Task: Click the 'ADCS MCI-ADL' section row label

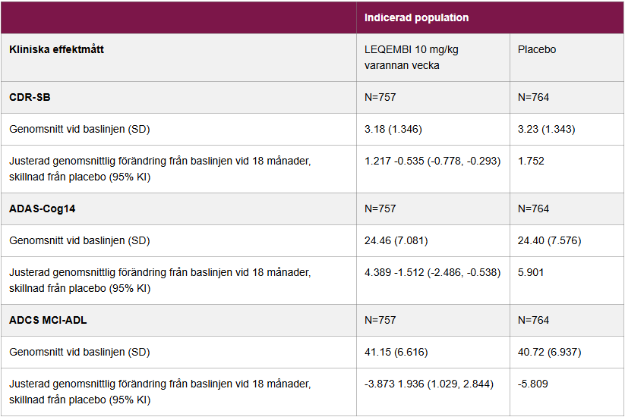Action: (x=48, y=321)
